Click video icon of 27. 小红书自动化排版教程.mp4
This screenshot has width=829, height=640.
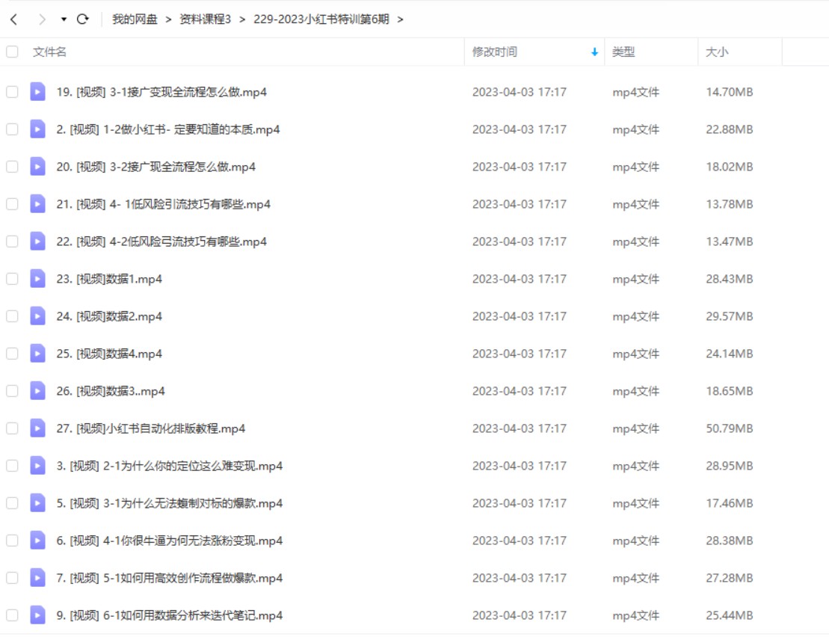(x=37, y=428)
